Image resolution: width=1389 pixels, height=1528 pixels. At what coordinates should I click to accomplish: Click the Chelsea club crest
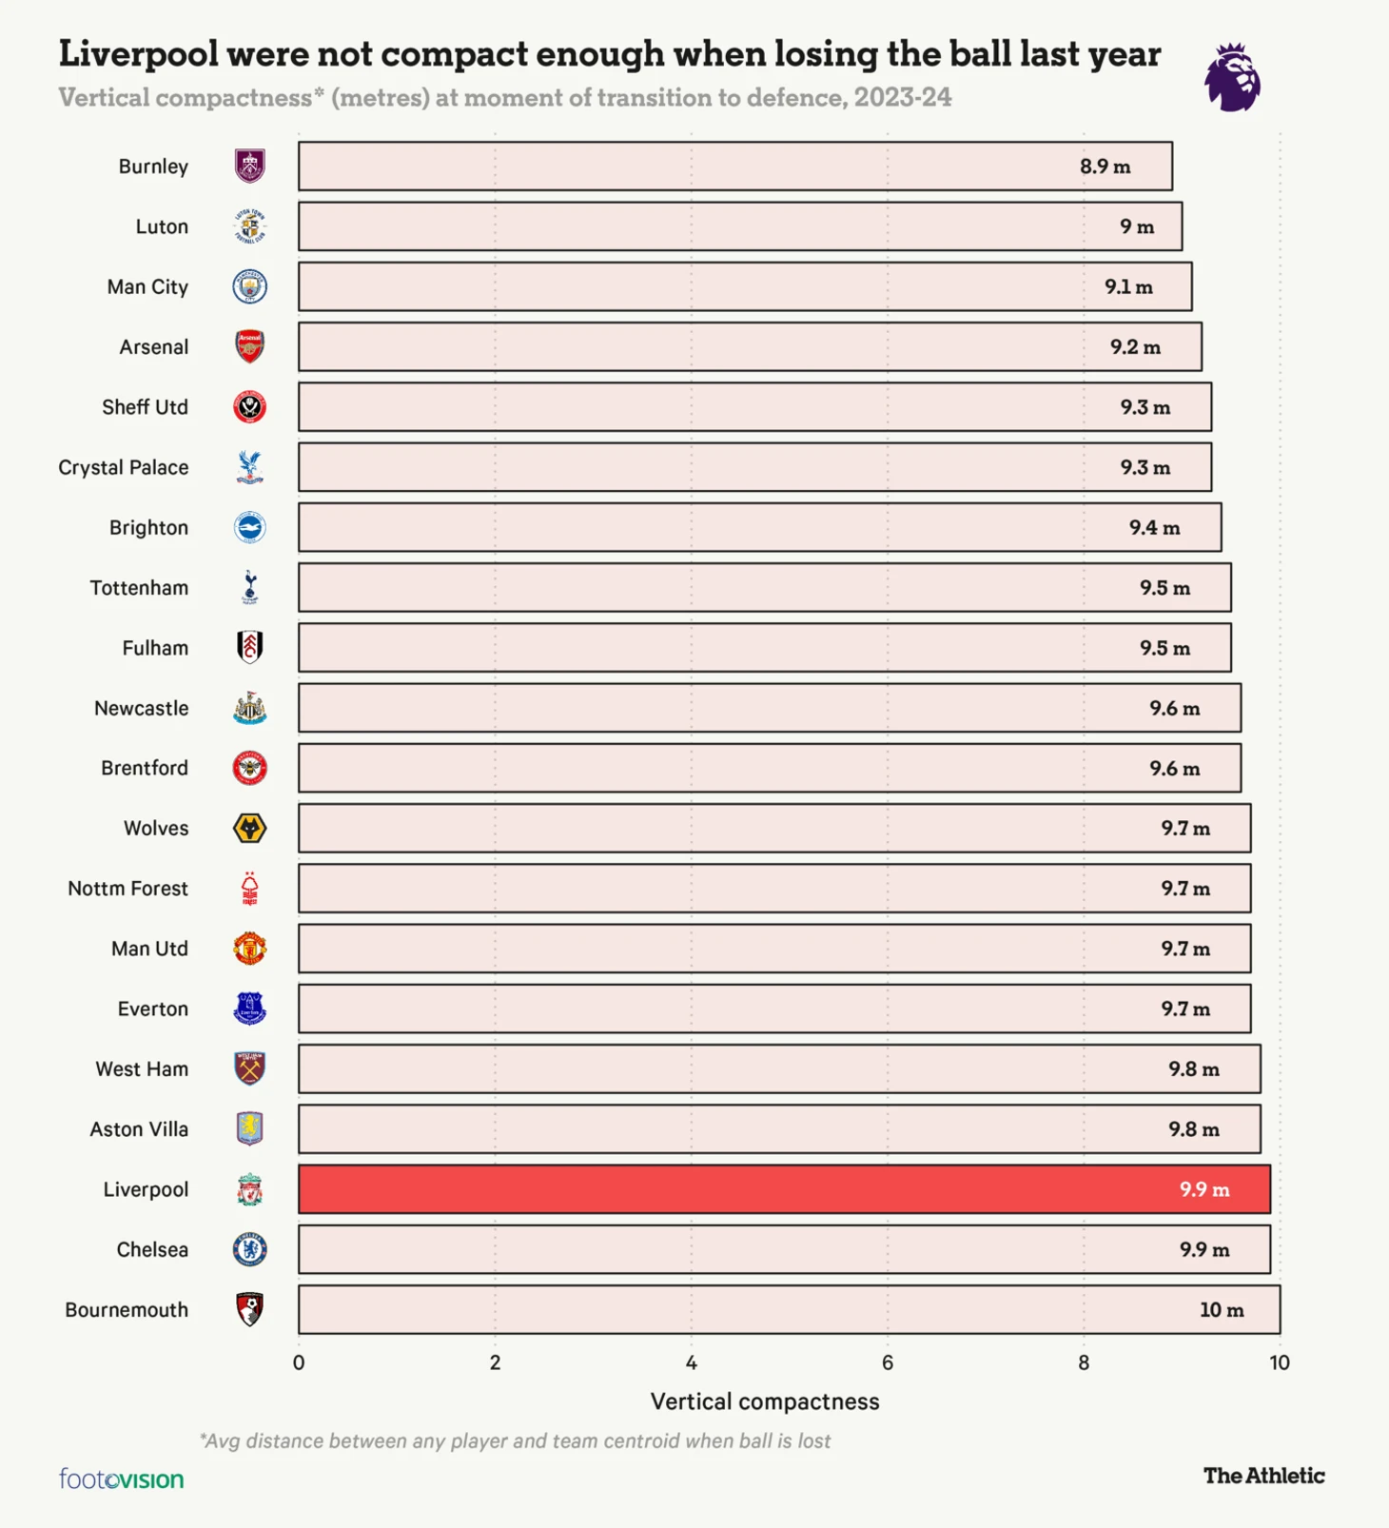[250, 1249]
